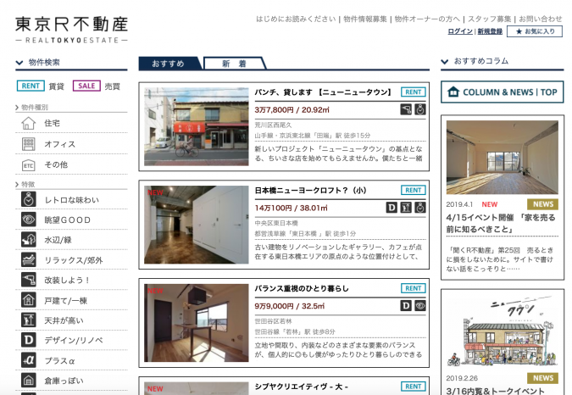Click the ログイン link

click(460, 31)
